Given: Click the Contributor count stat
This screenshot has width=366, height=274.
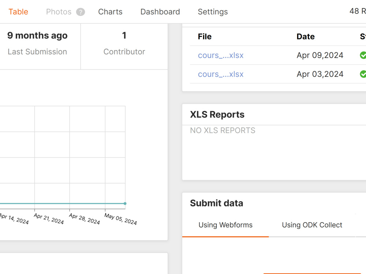Looking at the screenshot, I should click(124, 43).
